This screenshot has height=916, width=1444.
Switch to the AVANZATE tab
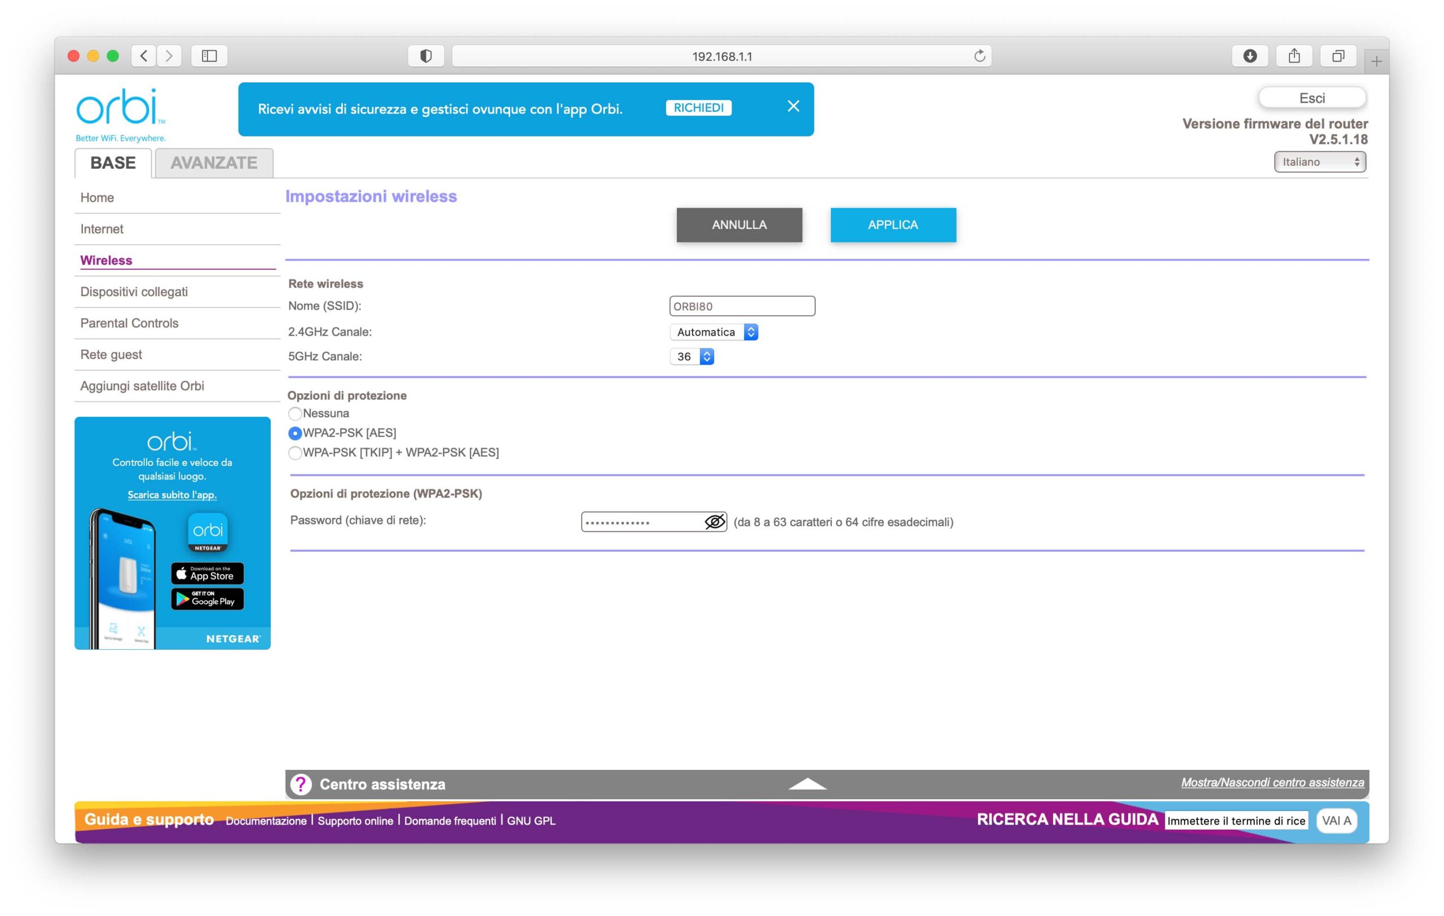(x=214, y=163)
